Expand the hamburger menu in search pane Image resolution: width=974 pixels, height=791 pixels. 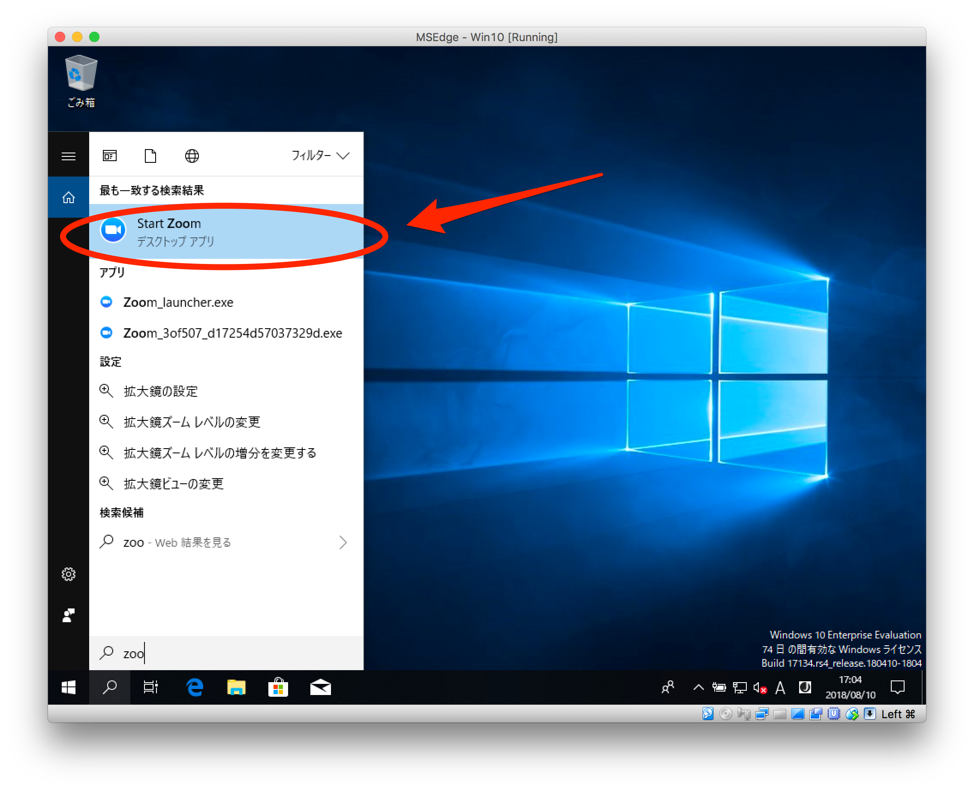(x=68, y=156)
